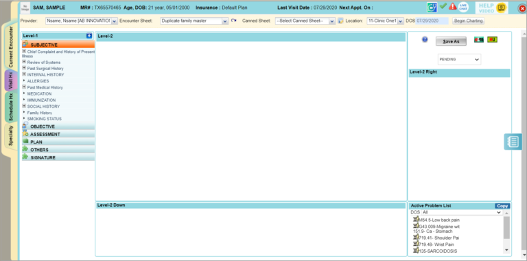Click Copy in Active Problem List
The height and width of the screenshot is (261, 527).
pyautogui.click(x=502, y=206)
